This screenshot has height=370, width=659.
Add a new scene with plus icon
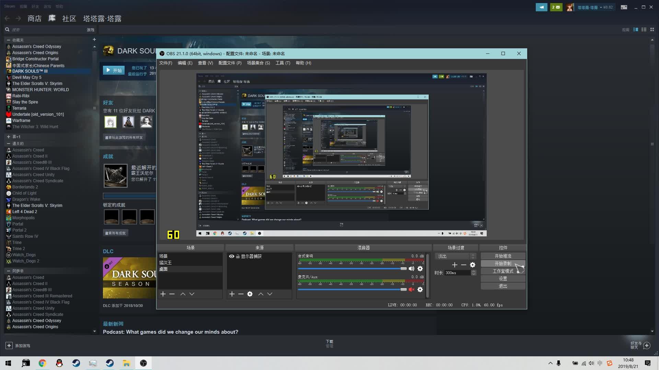(x=163, y=294)
